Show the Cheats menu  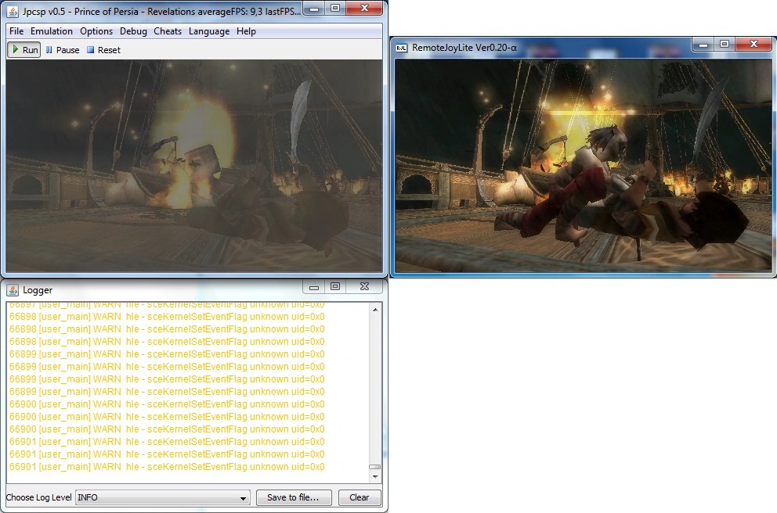168,31
